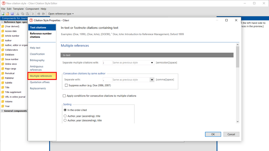Image resolution: width=269 pixels, height=151 pixels.
Task: Click the Copy toolbar icon
Action: pos(23,14)
